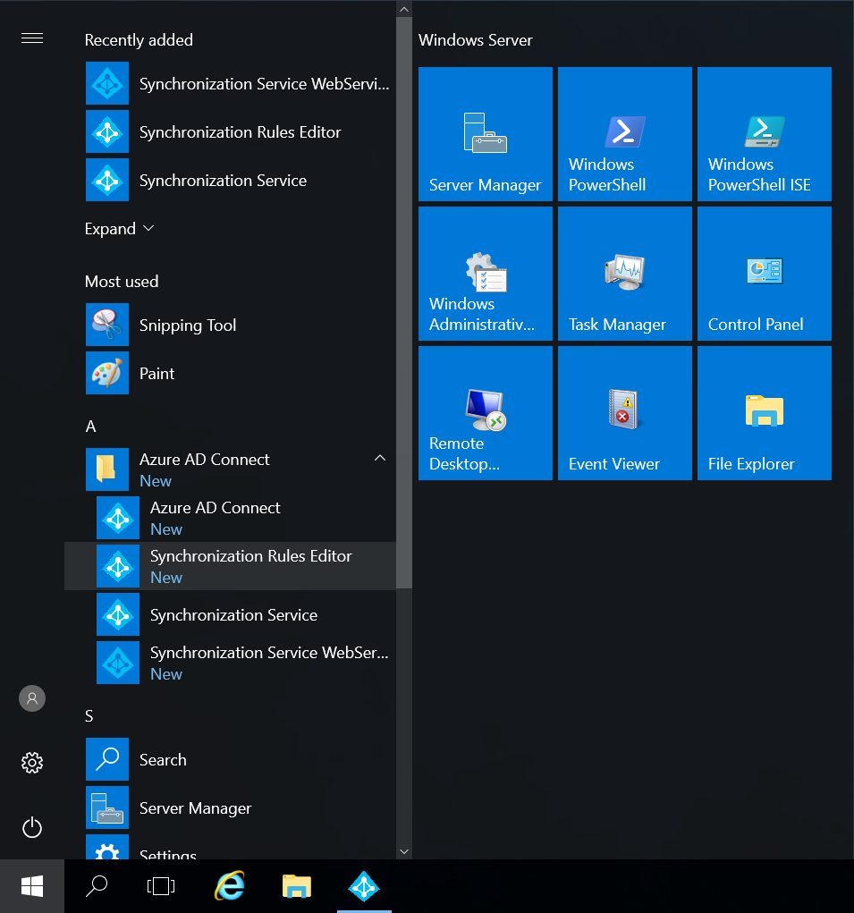Open highlighted Synchronization Rules Editor under Azure folder
Image resolution: width=854 pixels, height=913 pixels.
pyautogui.click(x=230, y=566)
